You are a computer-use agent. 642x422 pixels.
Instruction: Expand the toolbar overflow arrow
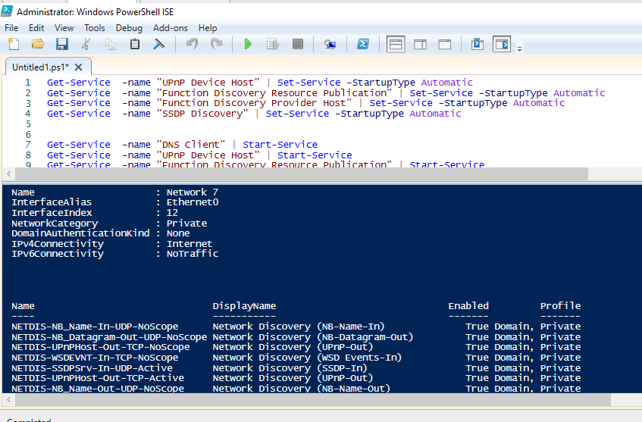(519, 49)
